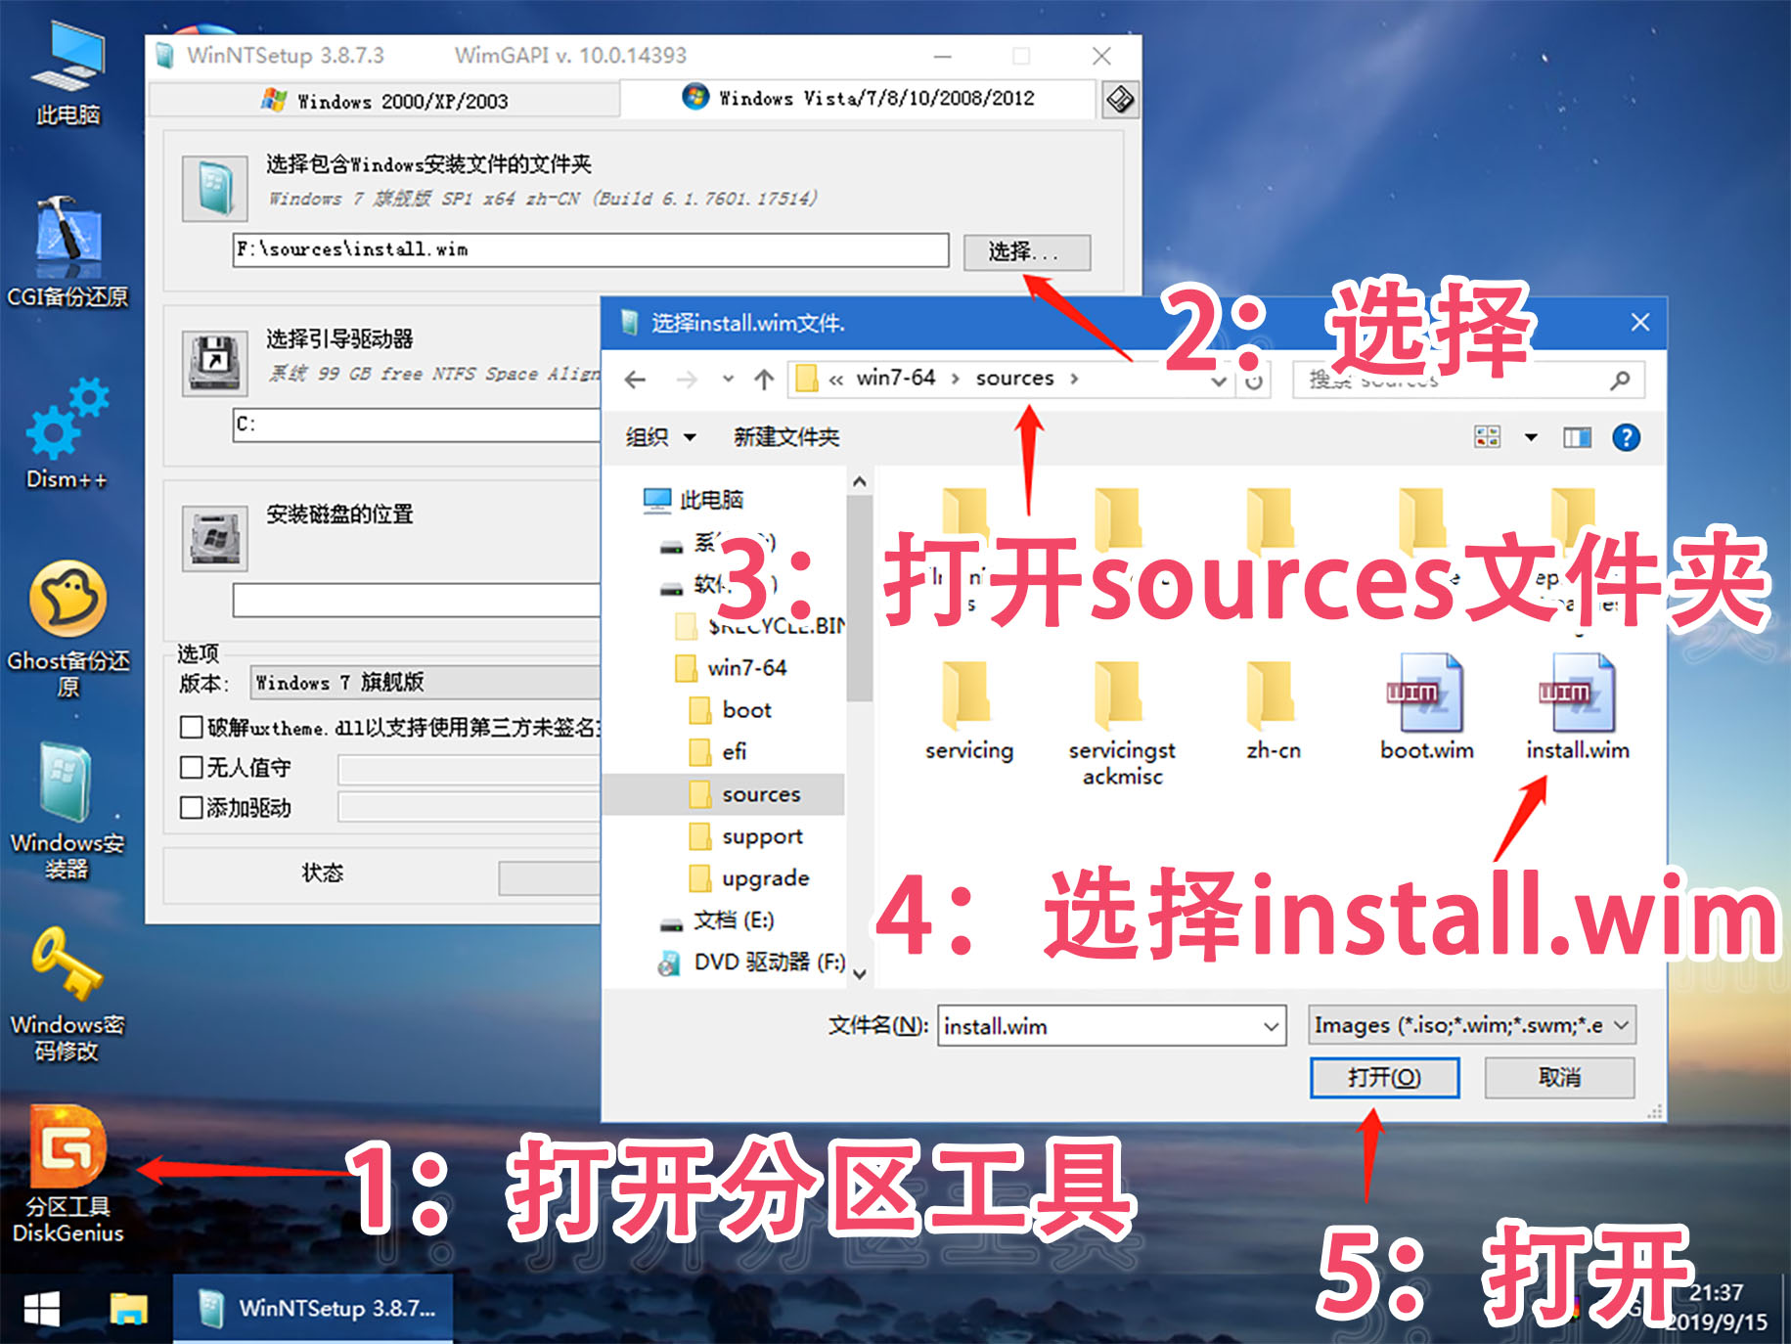Open the 版本 Windows 7 旗舰版 dropdown

(425, 682)
